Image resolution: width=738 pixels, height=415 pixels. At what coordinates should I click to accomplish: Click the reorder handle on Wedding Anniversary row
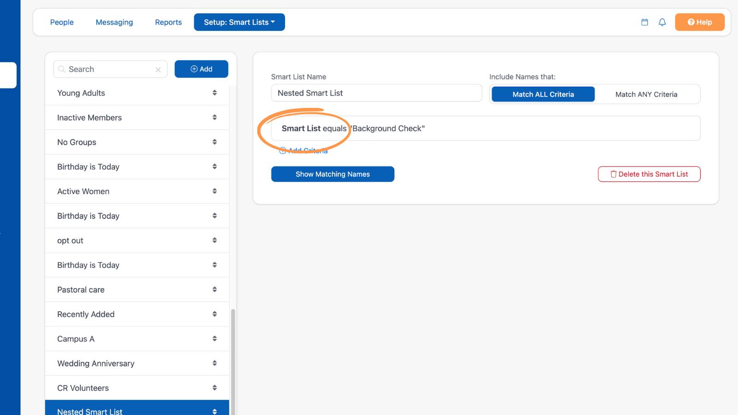(x=214, y=363)
